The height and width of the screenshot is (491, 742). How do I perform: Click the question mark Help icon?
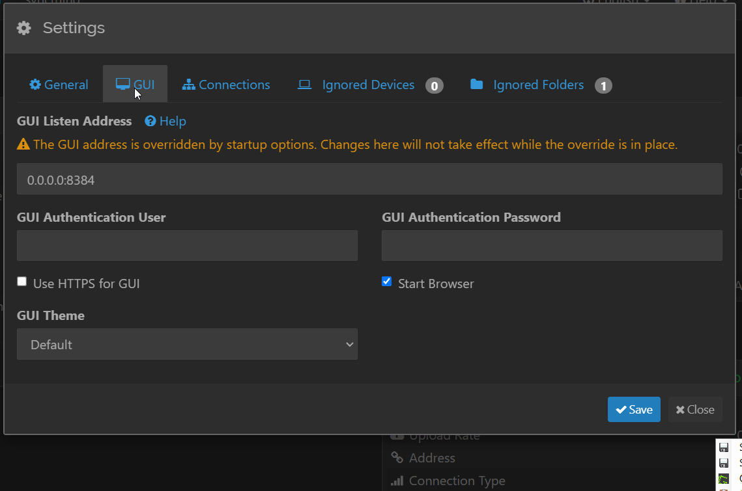[150, 121]
